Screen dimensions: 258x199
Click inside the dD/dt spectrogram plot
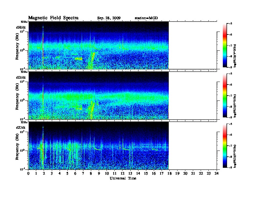click(99, 95)
